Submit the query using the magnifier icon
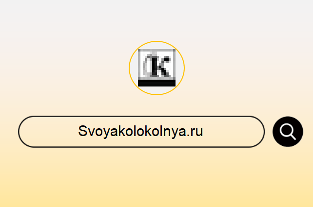Viewport: 313px width, 207px height. [288, 132]
